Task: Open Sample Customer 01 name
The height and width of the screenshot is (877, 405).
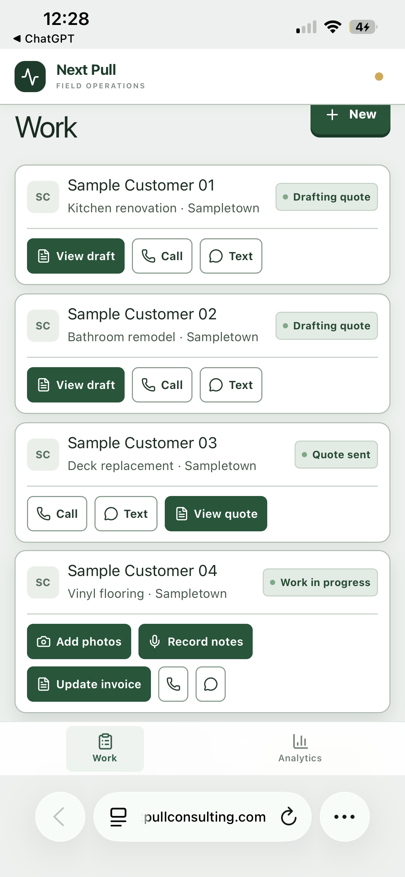Action: coord(141,185)
